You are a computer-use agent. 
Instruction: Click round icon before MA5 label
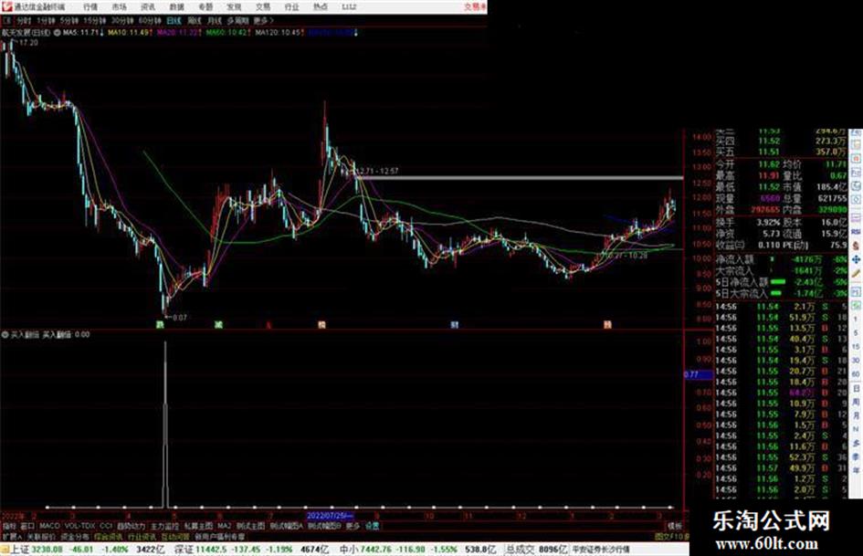58,33
